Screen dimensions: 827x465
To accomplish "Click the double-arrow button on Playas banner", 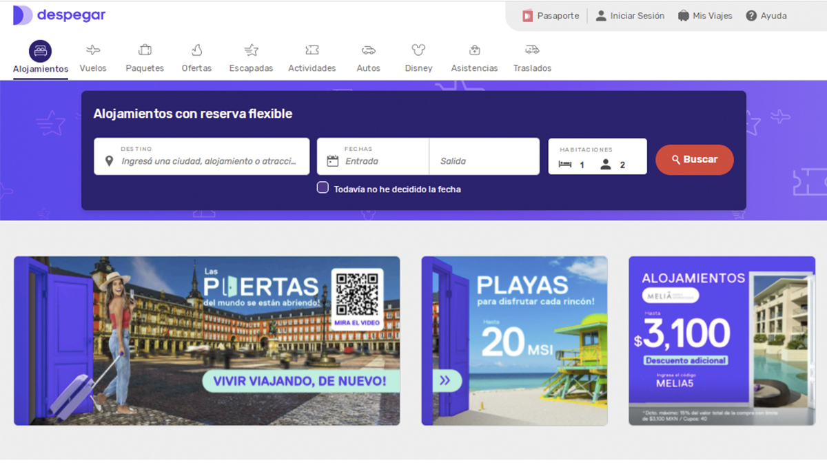I will [x=445, y=380].
